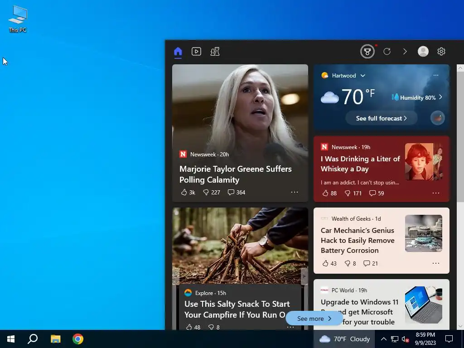Screen dimensions: 464x348
Task: Click the Surface laptop thumbnail image
Action: pos(424,305)
